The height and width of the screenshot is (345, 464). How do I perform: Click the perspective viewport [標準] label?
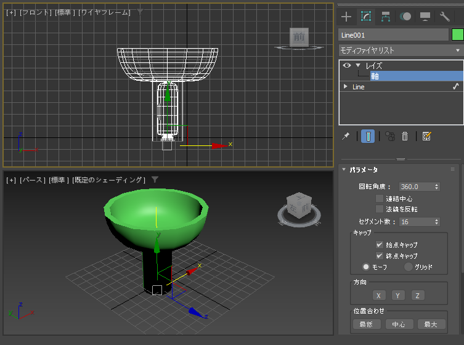coord(59,180)
